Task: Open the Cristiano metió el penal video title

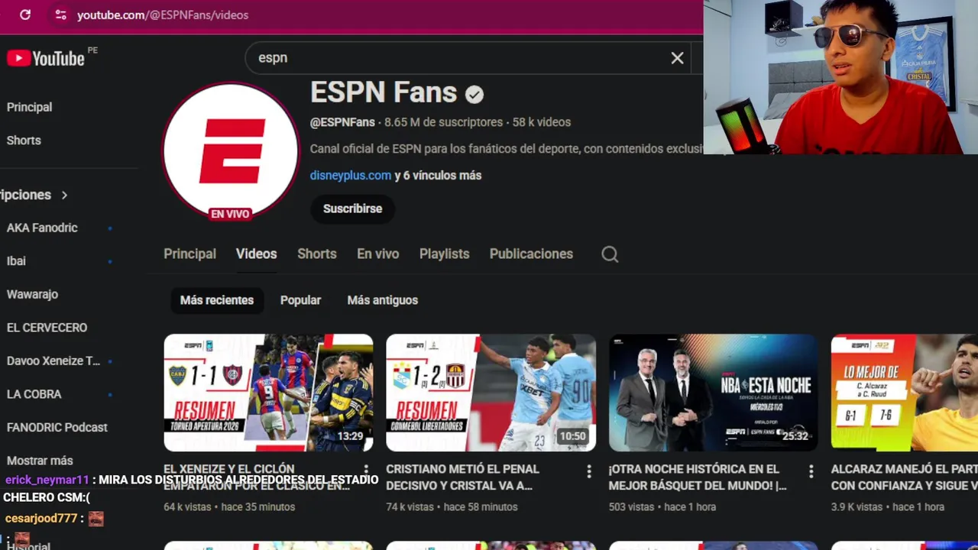Action: tap(462, 477)
